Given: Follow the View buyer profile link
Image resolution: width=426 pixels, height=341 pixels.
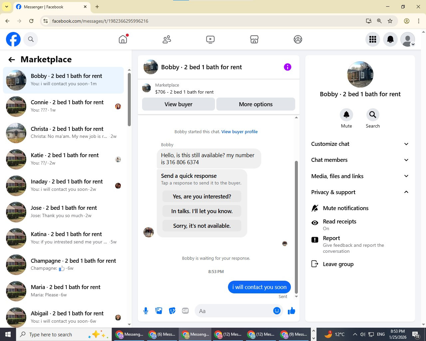Looking at the screenshot, I should [x=240, y=132].
